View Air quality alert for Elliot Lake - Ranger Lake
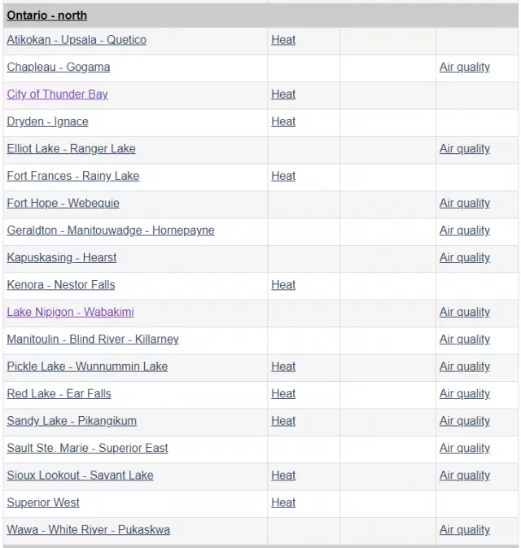 465,149
